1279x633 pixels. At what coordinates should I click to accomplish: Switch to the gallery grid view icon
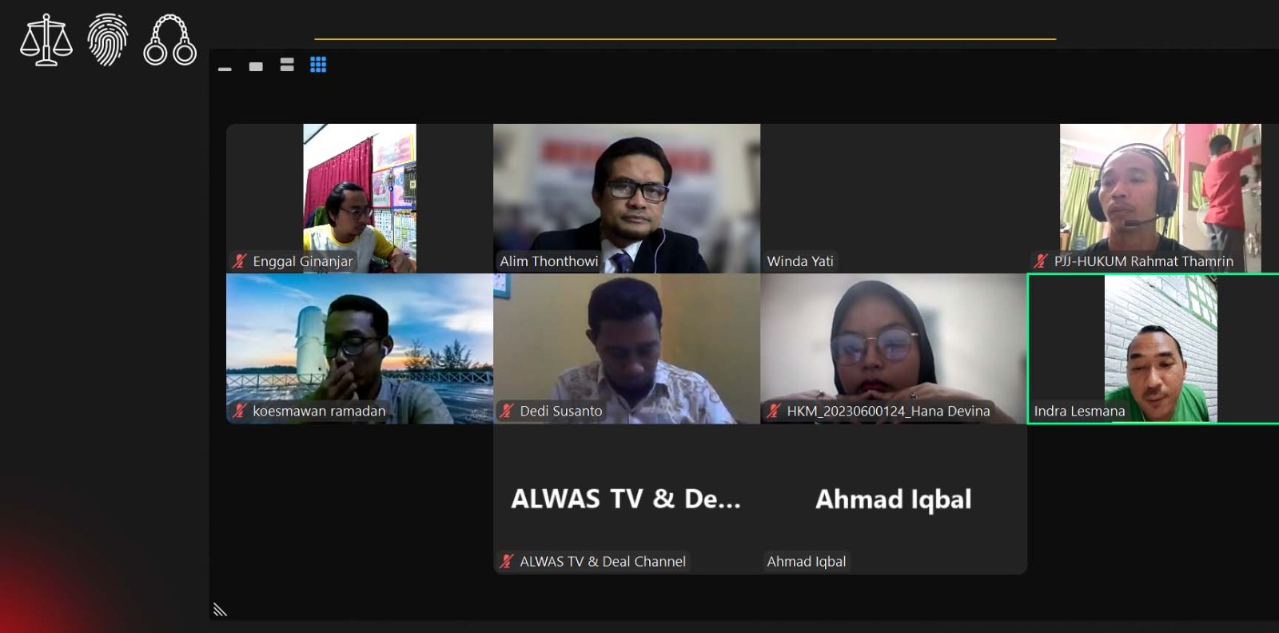[x=318, y=65]
